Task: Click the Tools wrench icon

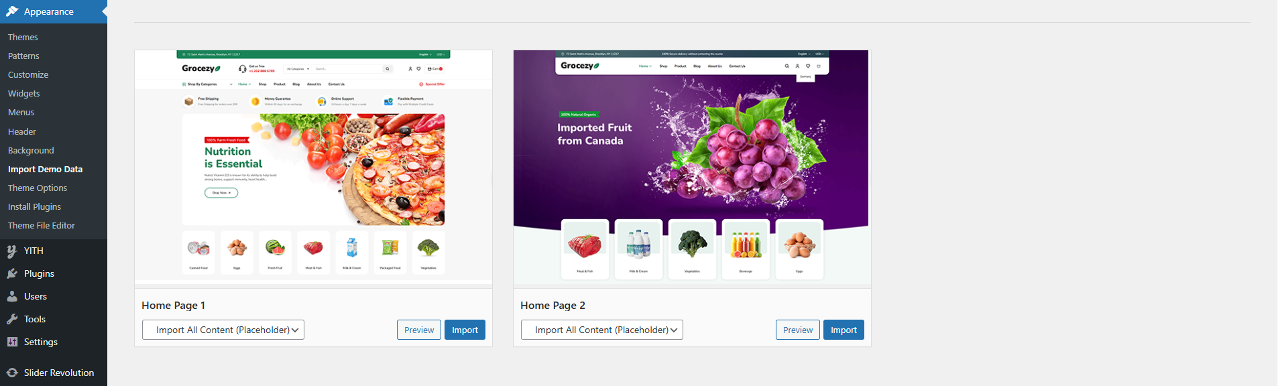Action: [x=12, y=319]
